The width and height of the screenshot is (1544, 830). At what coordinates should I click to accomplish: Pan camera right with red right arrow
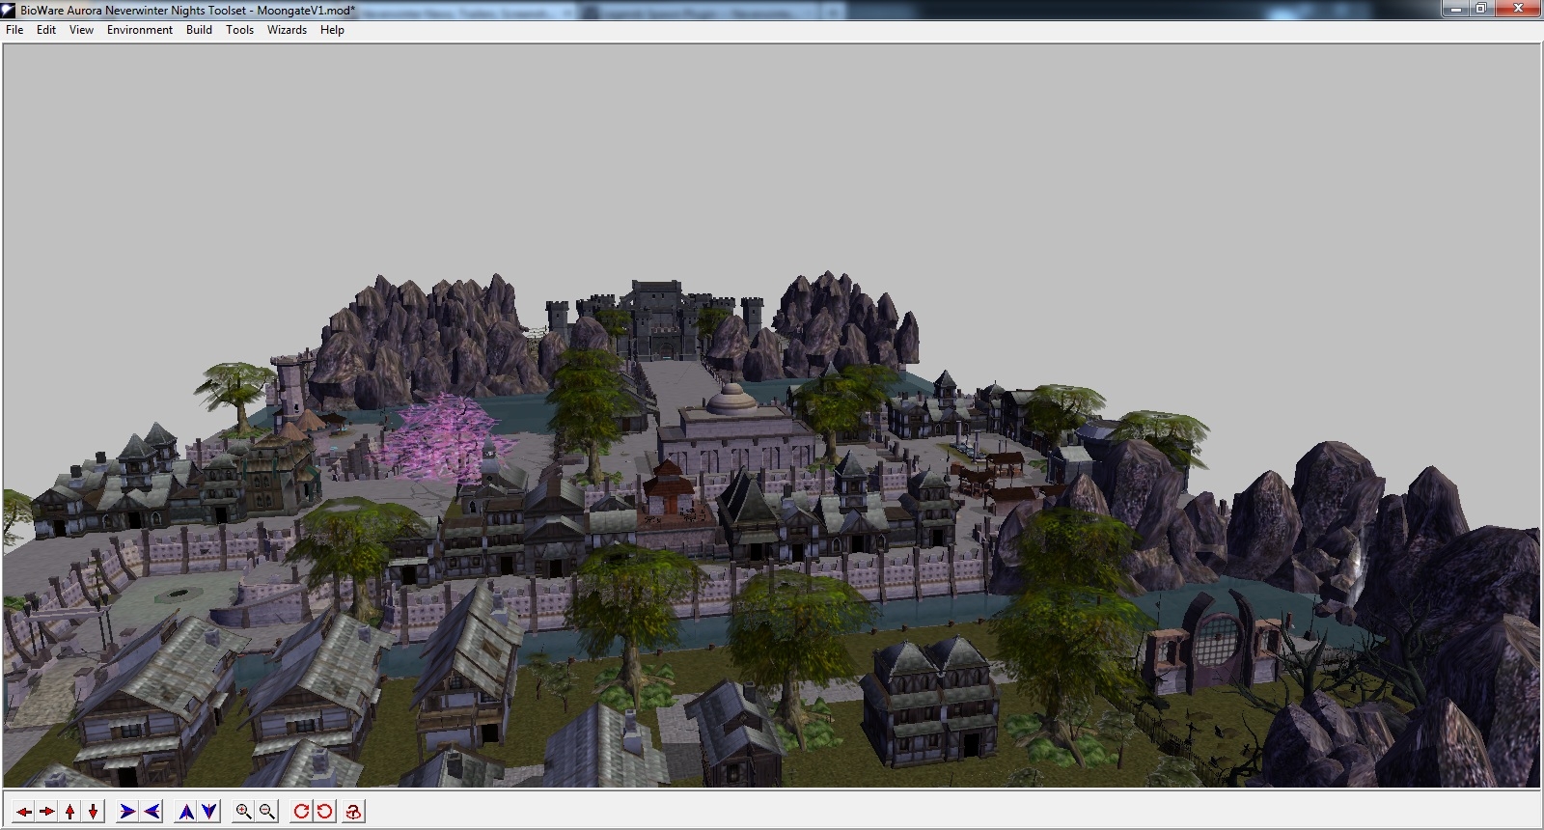pos(47,812)
